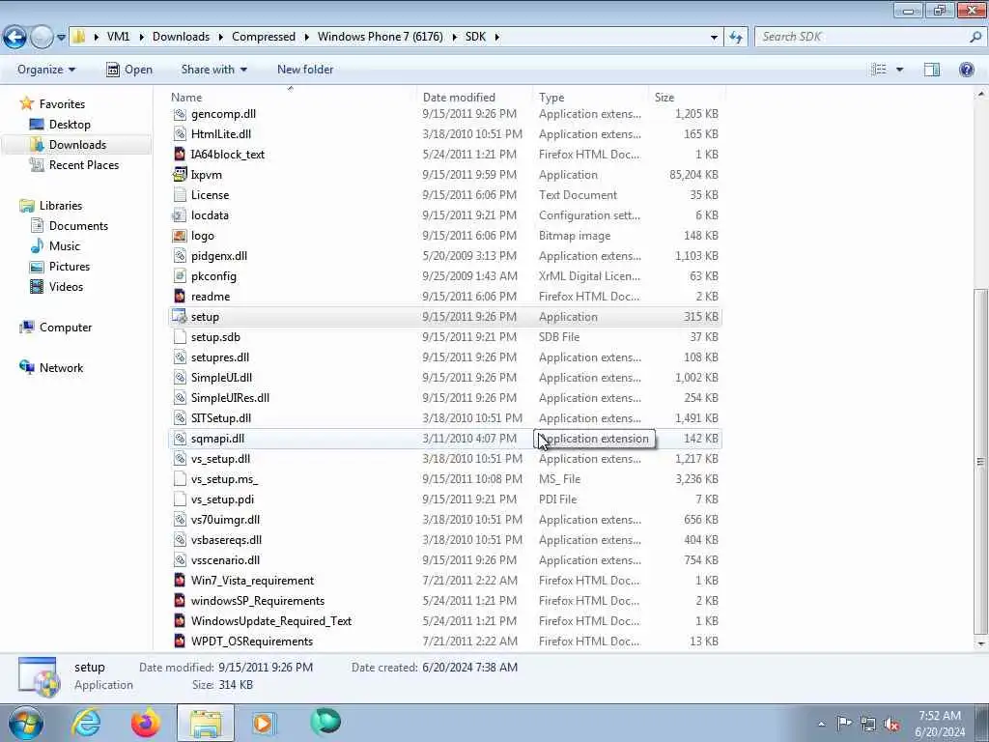Select VM1 in the address breadcrumb

coord(118,37)
